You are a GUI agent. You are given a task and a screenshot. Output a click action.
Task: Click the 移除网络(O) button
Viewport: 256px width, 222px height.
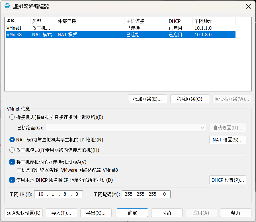click(190, 99)
